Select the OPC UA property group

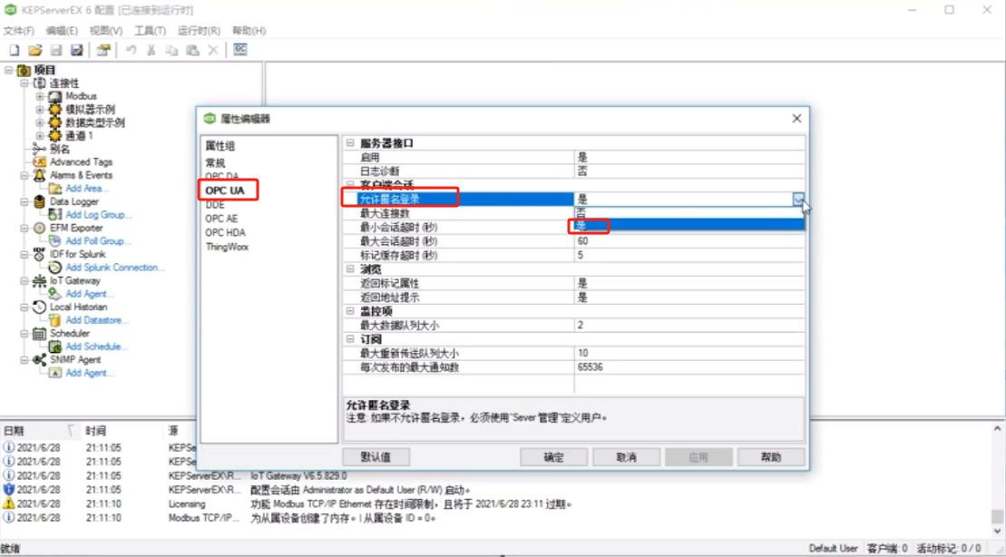click(225, 191)
